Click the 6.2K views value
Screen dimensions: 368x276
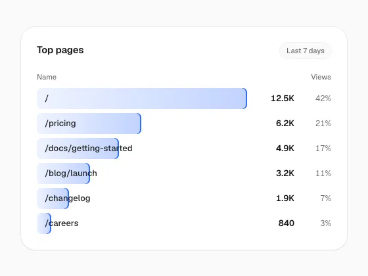click(x=285, y=124)
